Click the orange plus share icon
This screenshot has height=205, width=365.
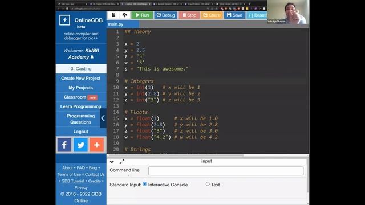click(x=97, y=145)
